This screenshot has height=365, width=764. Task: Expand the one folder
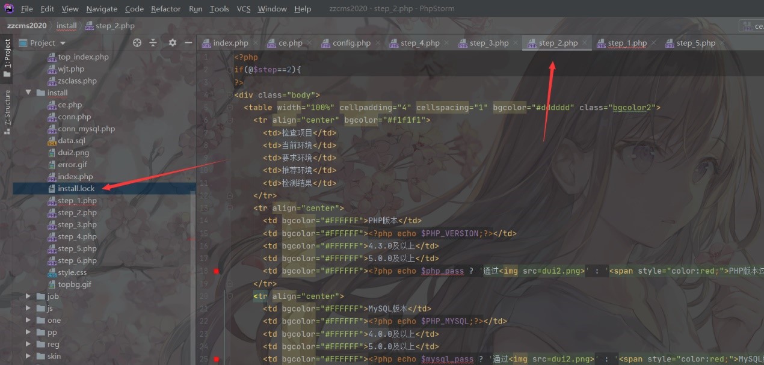[x=28, y=321]
